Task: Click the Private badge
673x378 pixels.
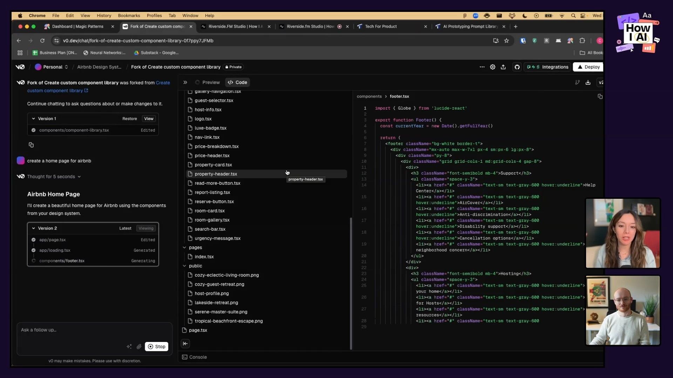Action: click(x=233, y=67)
